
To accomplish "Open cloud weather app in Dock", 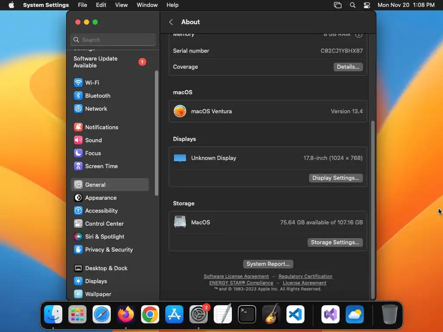I will pyautogui.click(x=355, y=314).
